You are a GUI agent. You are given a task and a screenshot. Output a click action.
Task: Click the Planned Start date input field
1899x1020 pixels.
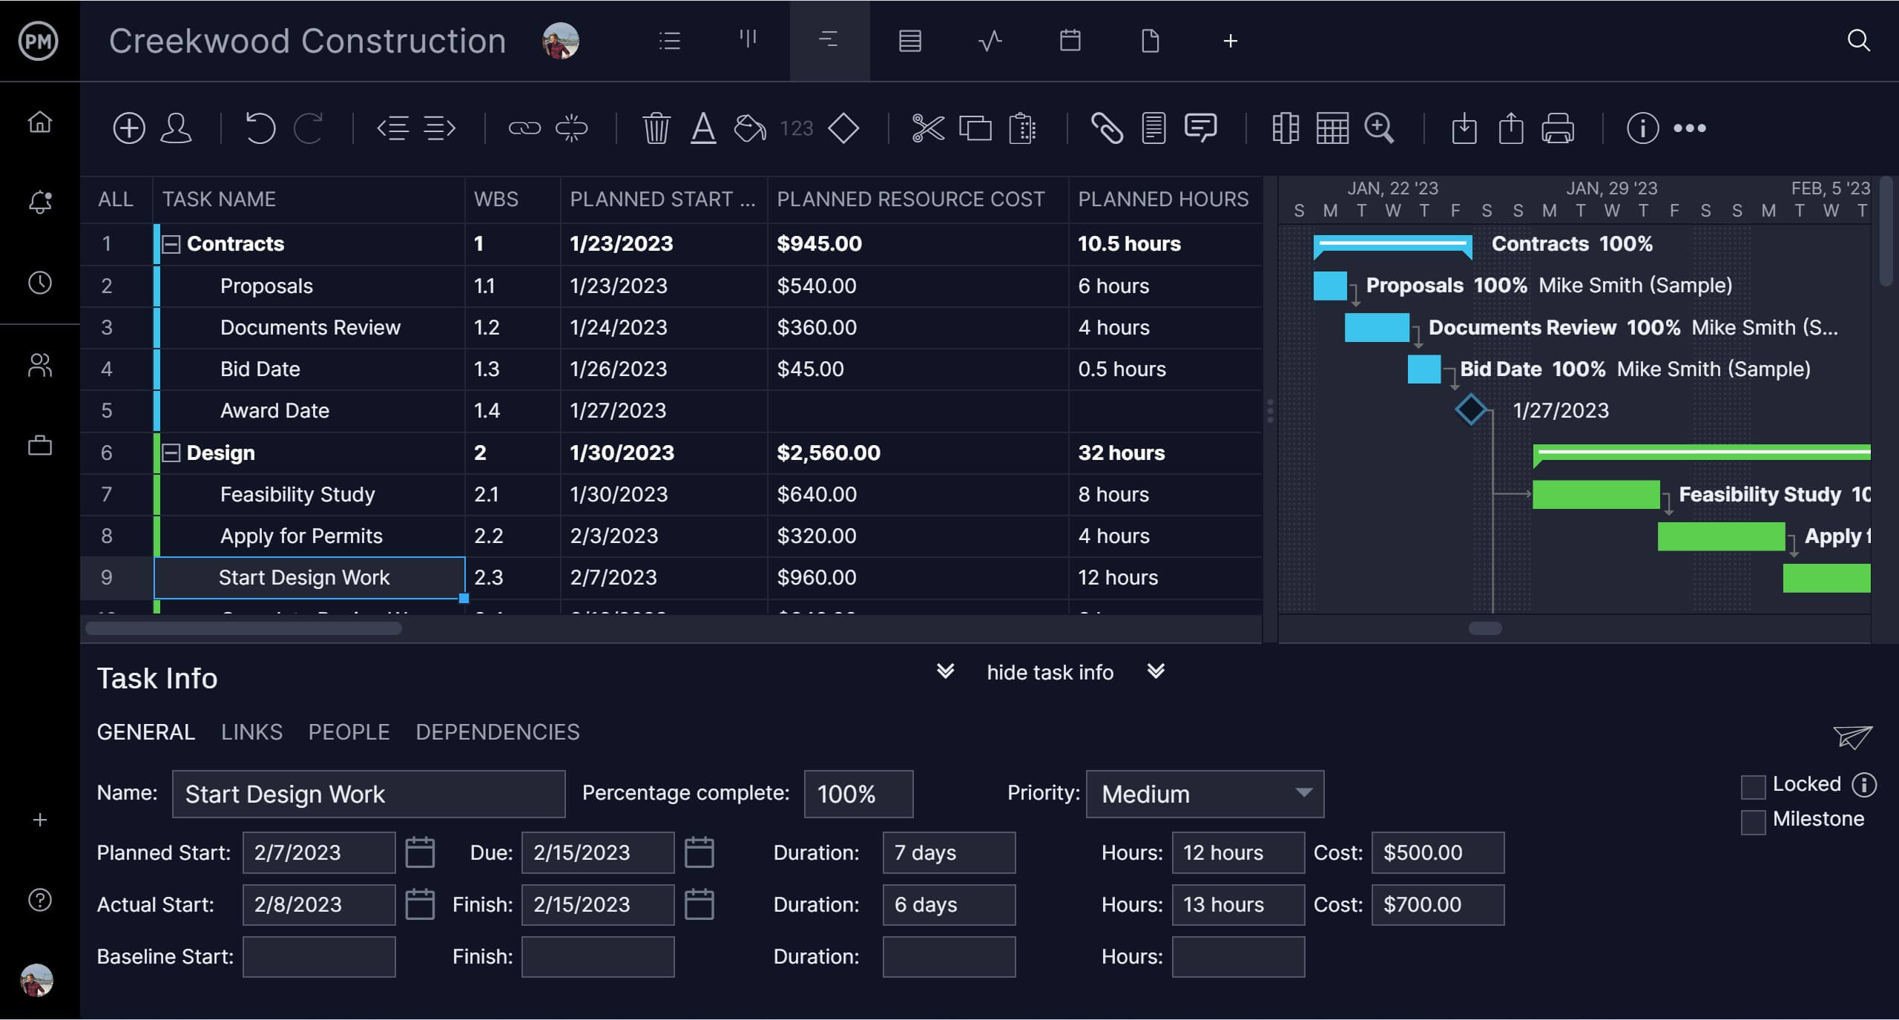pos(319,853)
